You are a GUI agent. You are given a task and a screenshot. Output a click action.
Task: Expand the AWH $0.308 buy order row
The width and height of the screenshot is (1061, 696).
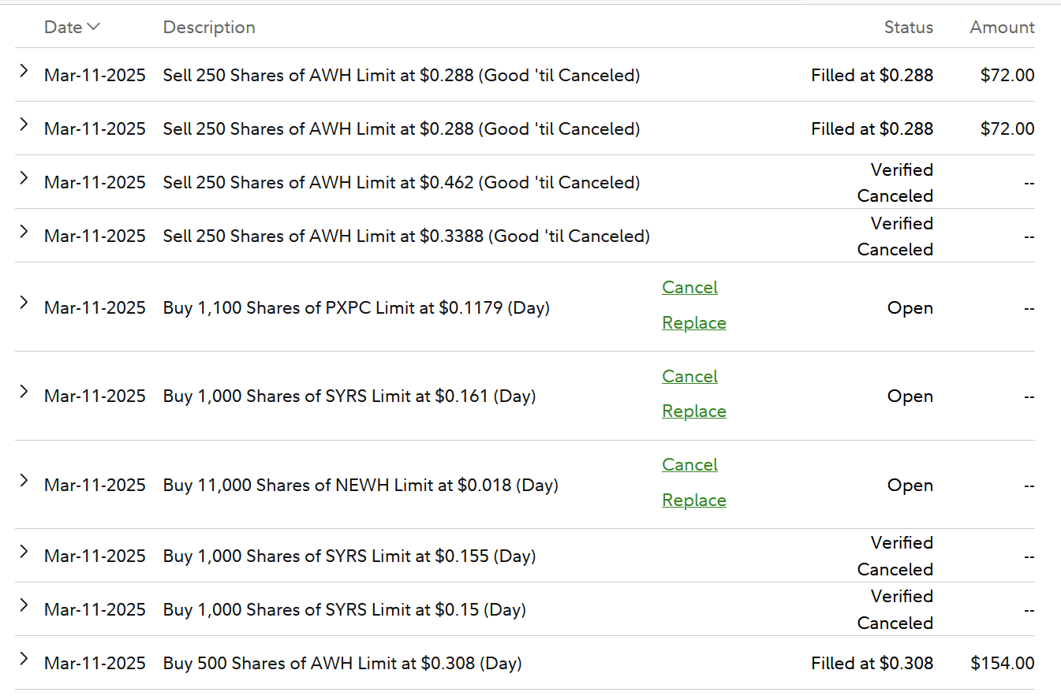click(24, 659)
